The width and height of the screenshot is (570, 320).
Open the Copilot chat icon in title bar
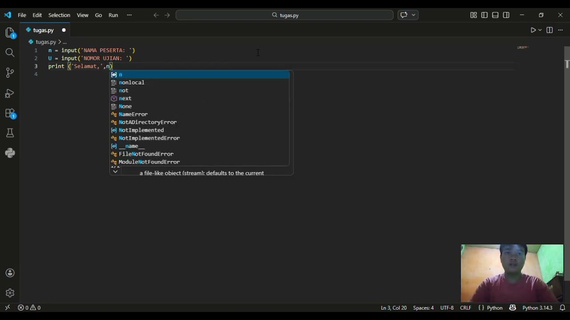point(404,15)
